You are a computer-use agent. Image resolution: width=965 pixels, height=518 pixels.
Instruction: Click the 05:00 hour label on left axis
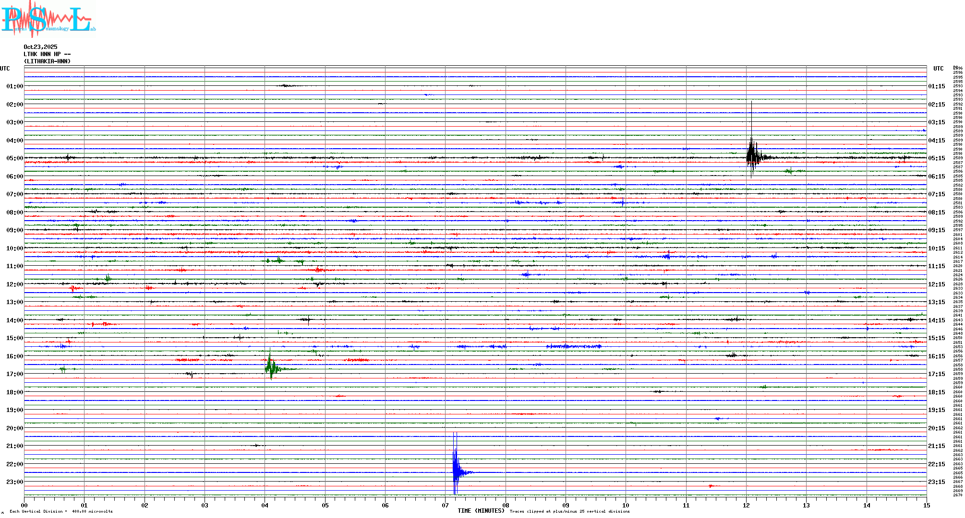[14, 158]
